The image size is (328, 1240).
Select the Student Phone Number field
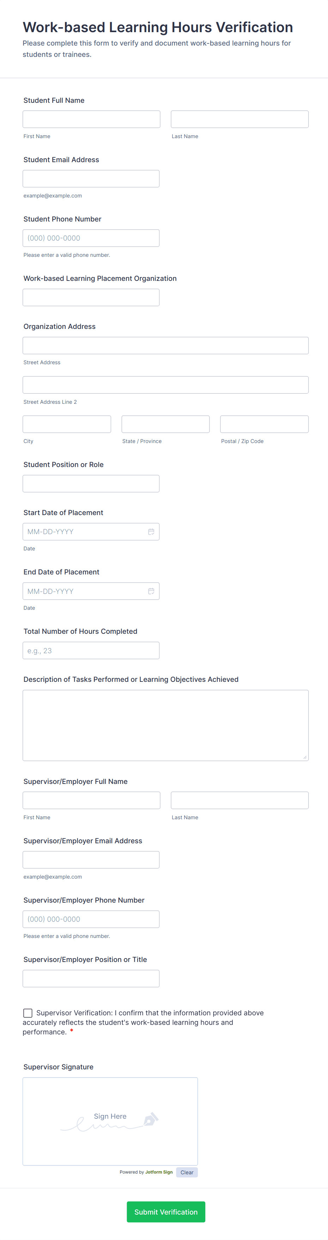point(91,238)
